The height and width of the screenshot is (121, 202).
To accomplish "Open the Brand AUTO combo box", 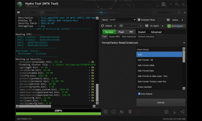I will 123,20.
